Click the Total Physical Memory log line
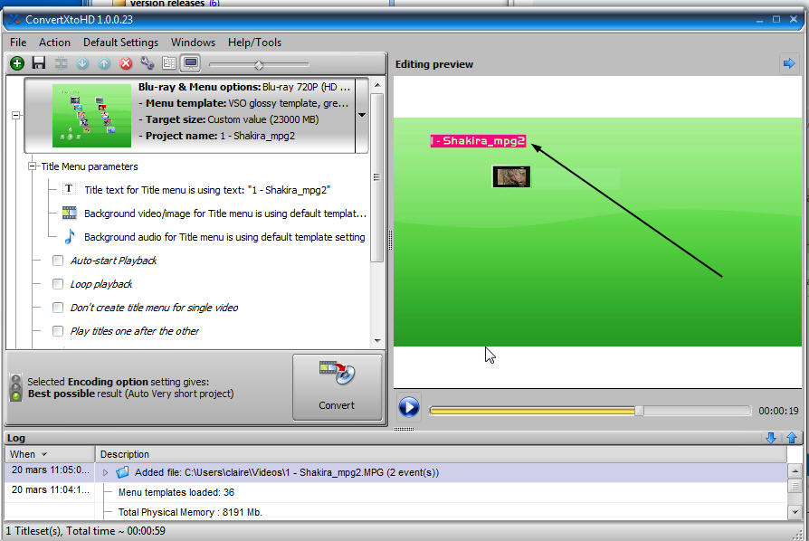 [x=190, y=512]
